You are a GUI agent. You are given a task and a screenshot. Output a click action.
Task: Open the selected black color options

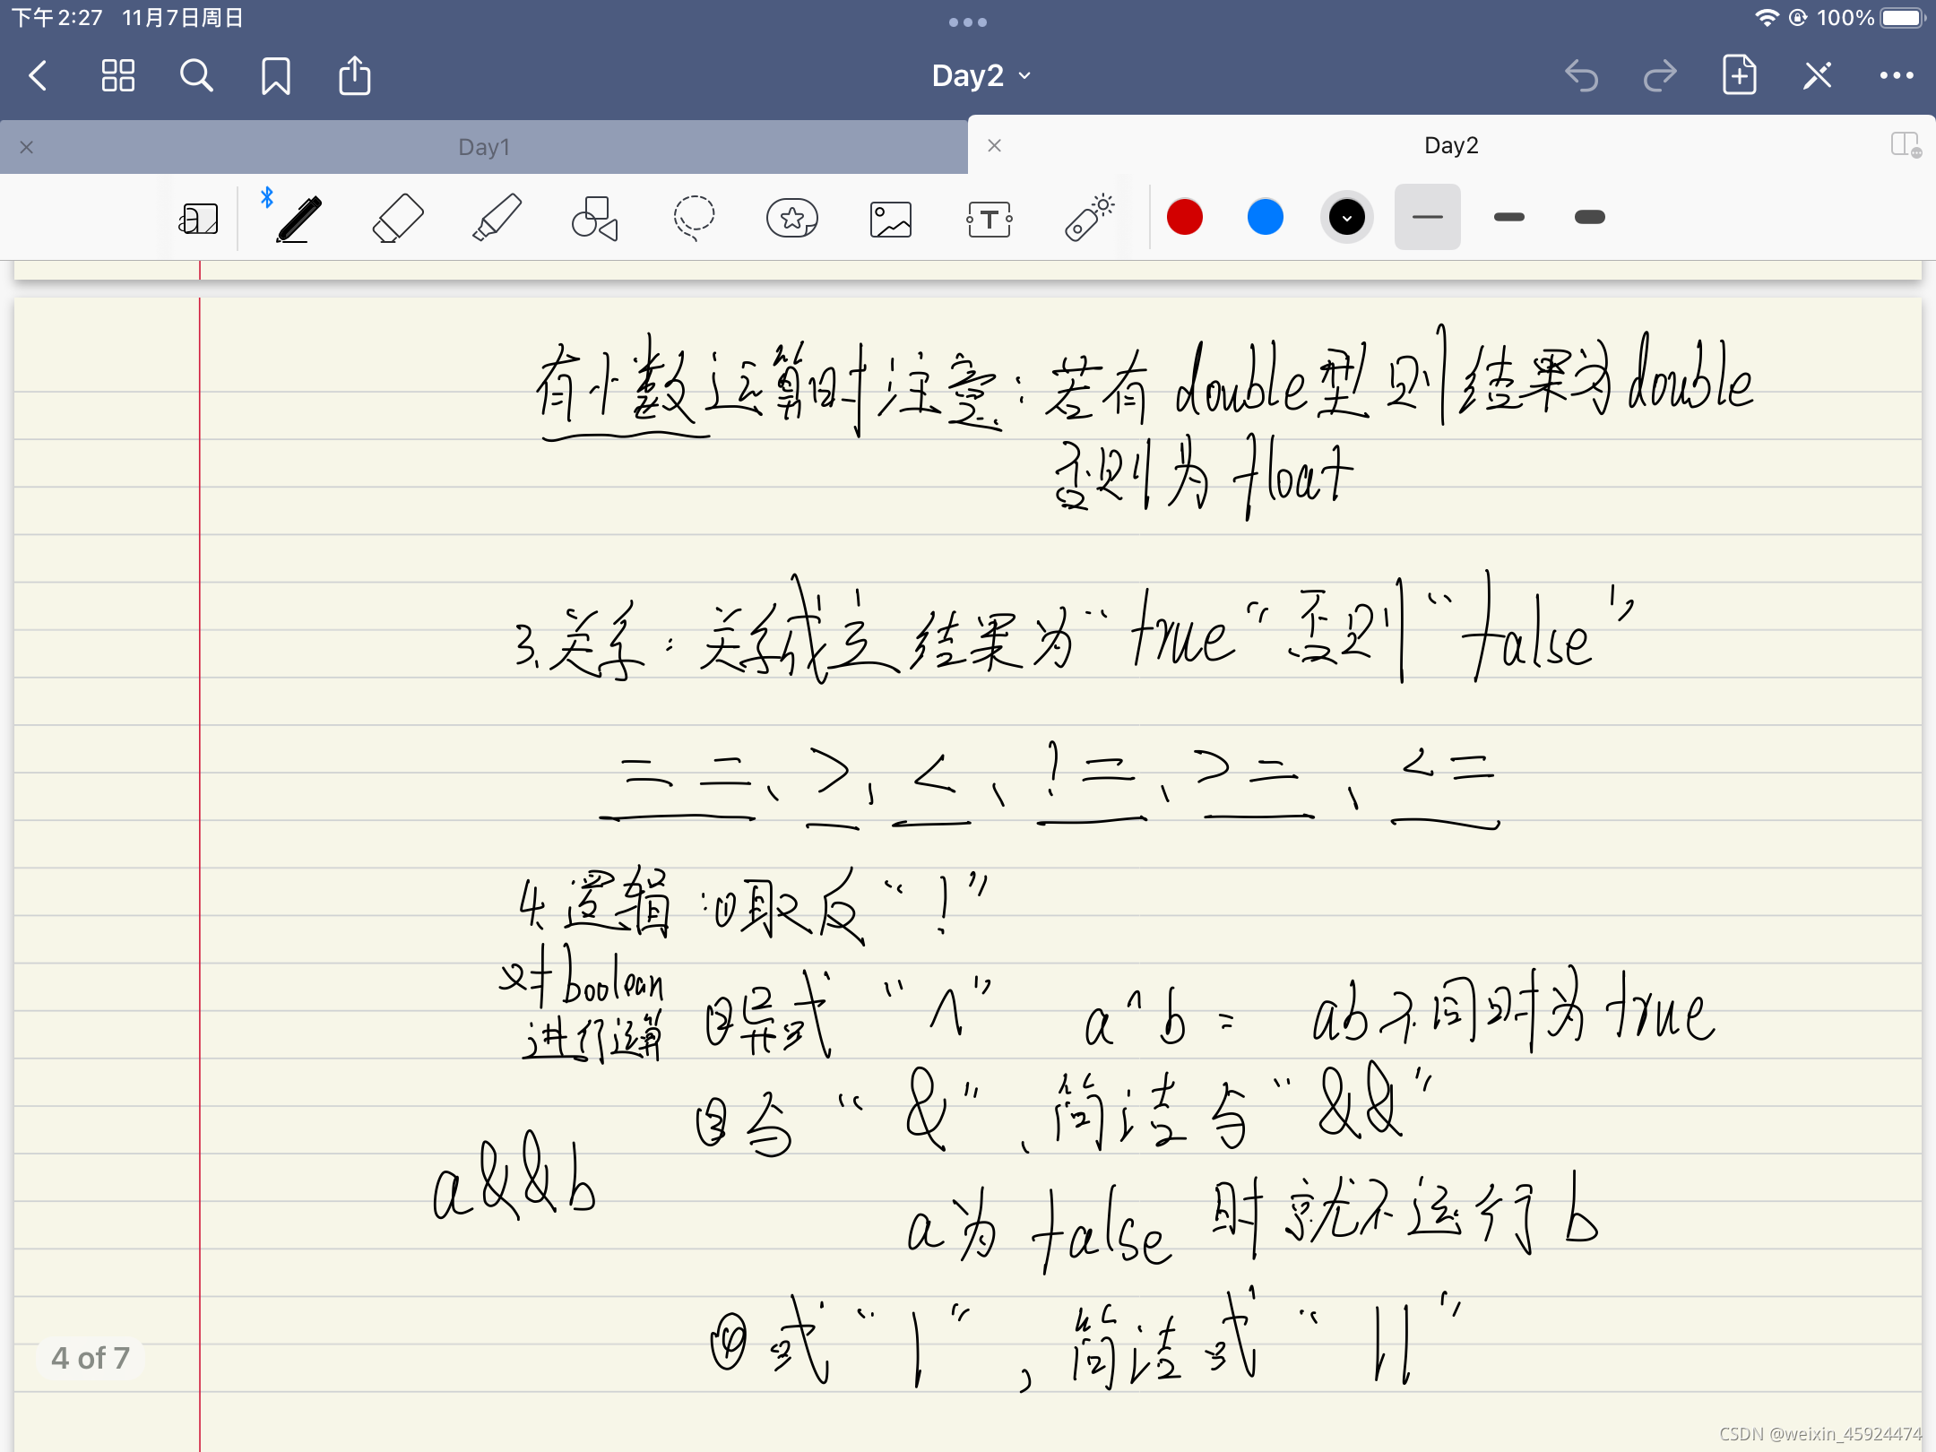[1347, 217]
